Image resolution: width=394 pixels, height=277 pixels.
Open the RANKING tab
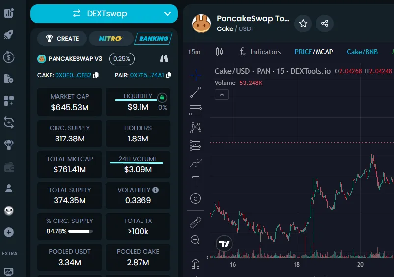(153, 39)
